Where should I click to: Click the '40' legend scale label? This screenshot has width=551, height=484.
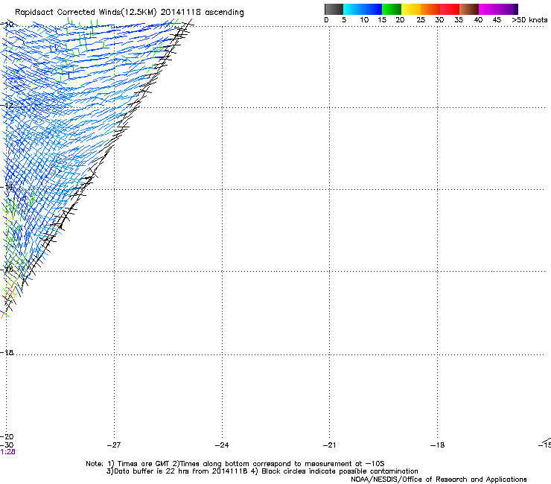[478, 20]
